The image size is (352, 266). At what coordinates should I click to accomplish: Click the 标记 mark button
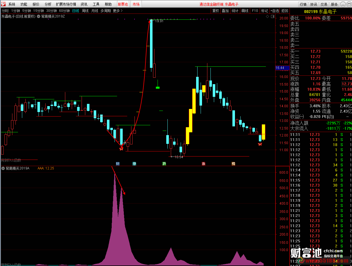coord(265,11)
